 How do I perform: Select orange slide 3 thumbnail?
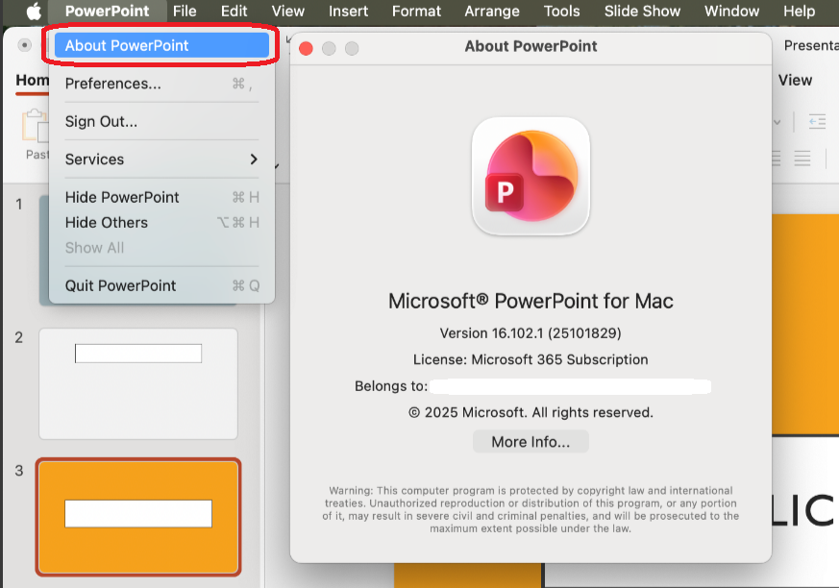click(x=138, y=517)
